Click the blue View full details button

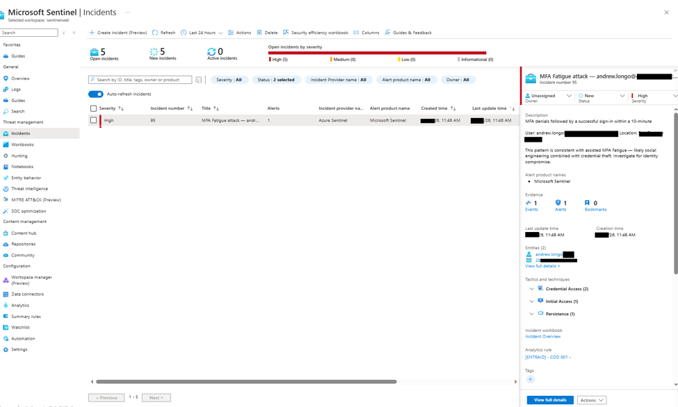pyautogui.click(x=550, y=400)
